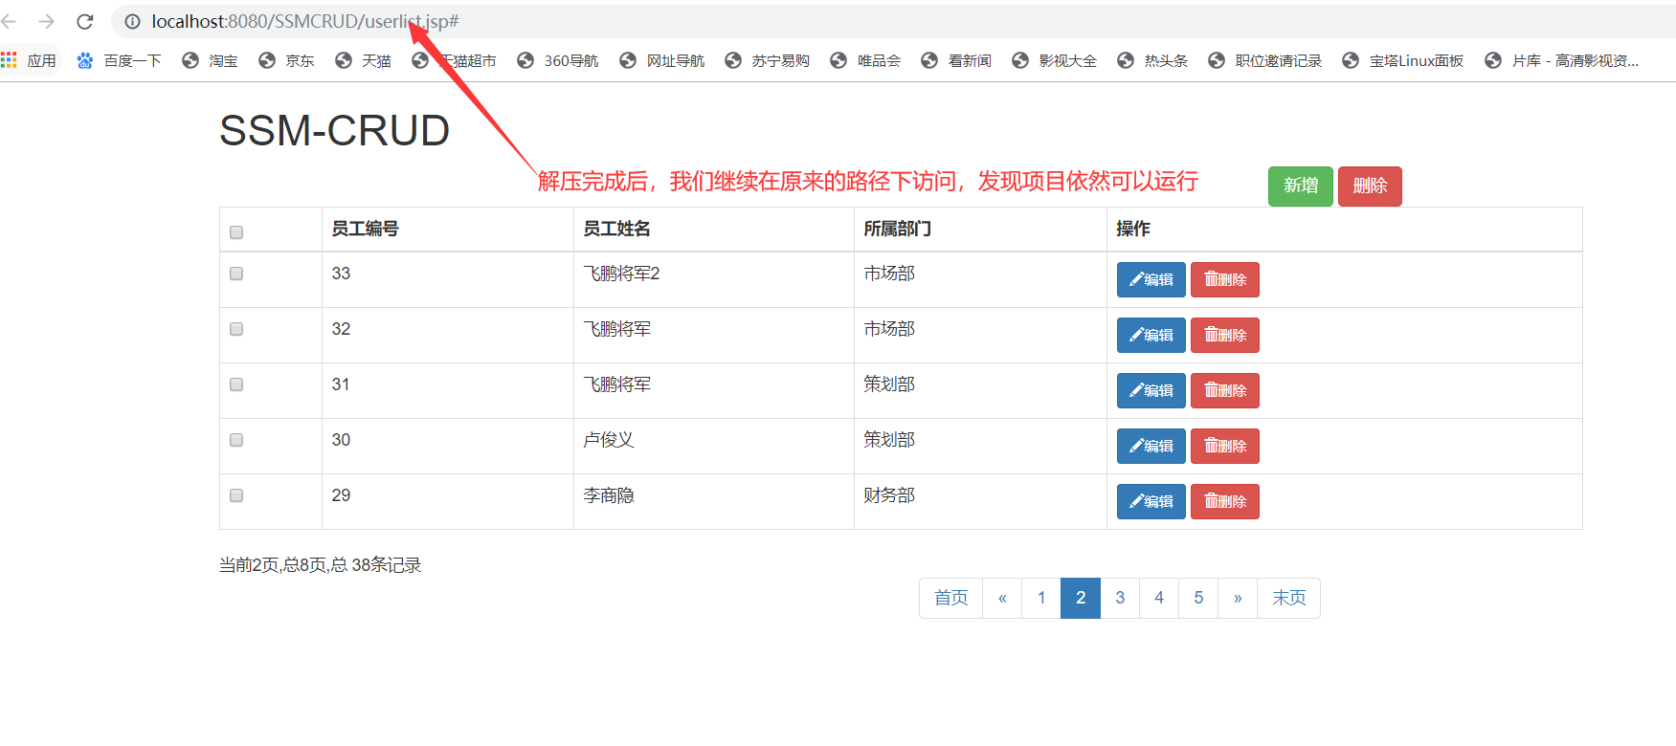Open the 苏宁易购 bookmark
This screenshot has height=746, width=1676.
pos(767,60)
